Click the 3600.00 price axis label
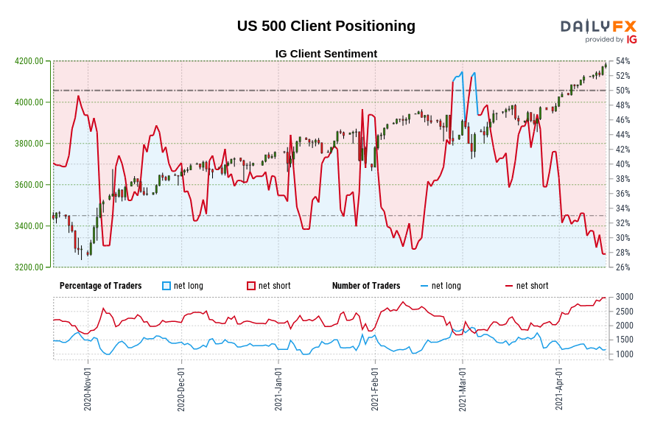The height and width of the screenshot is (442, 663). click(x=29, y=185)
